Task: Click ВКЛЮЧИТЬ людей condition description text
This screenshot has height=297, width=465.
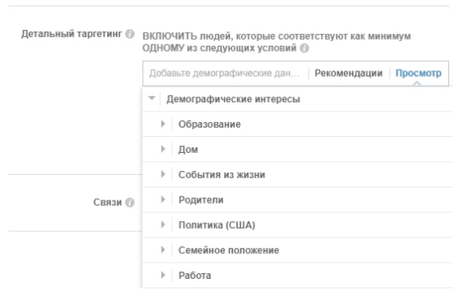Action: coord(276,42)
